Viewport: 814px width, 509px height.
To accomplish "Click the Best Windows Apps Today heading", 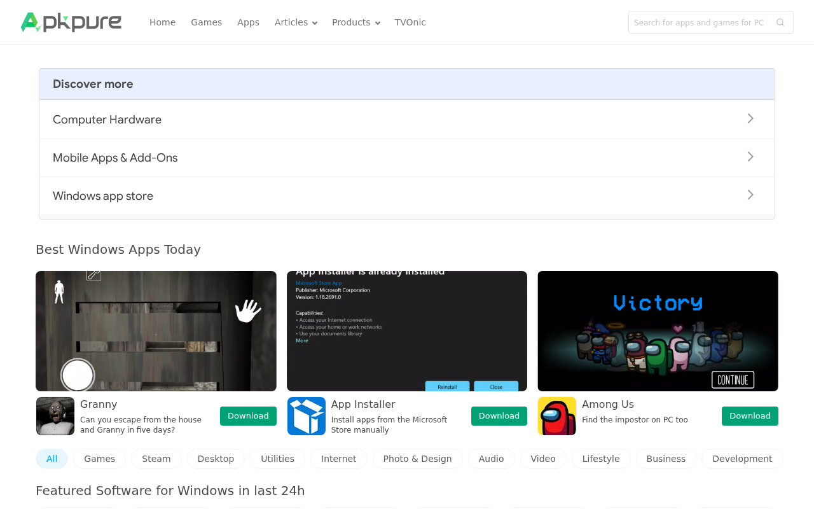I will (118, 249).
